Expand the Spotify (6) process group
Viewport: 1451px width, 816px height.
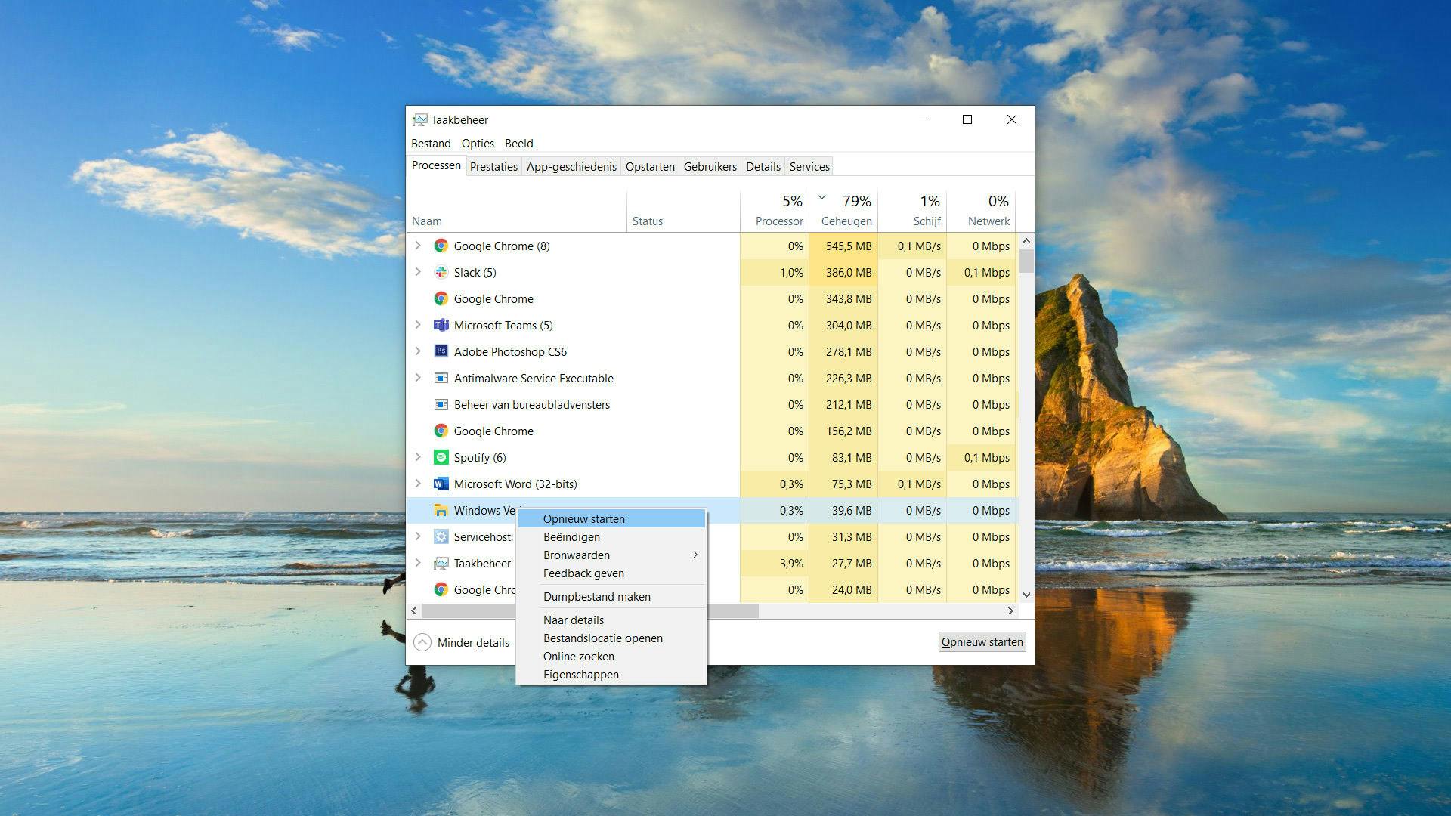418,457
